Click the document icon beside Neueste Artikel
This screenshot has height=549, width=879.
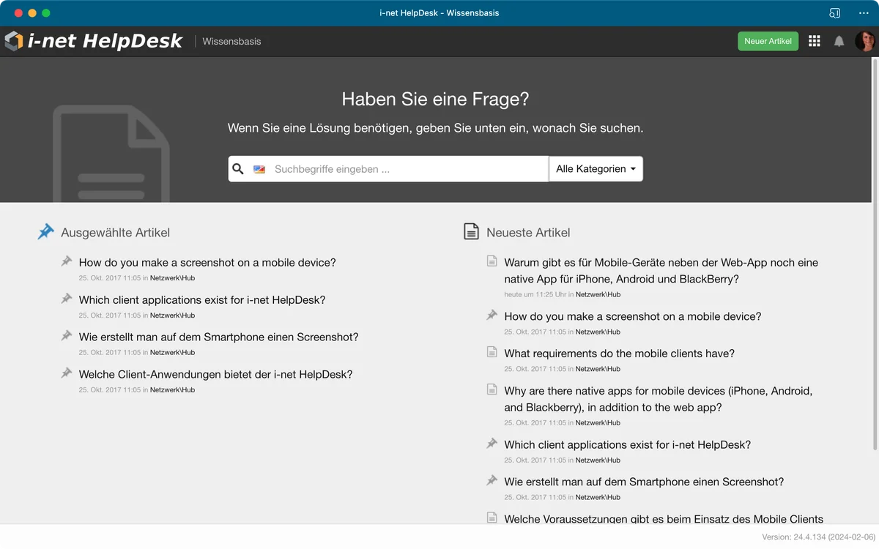click(472, 232)
